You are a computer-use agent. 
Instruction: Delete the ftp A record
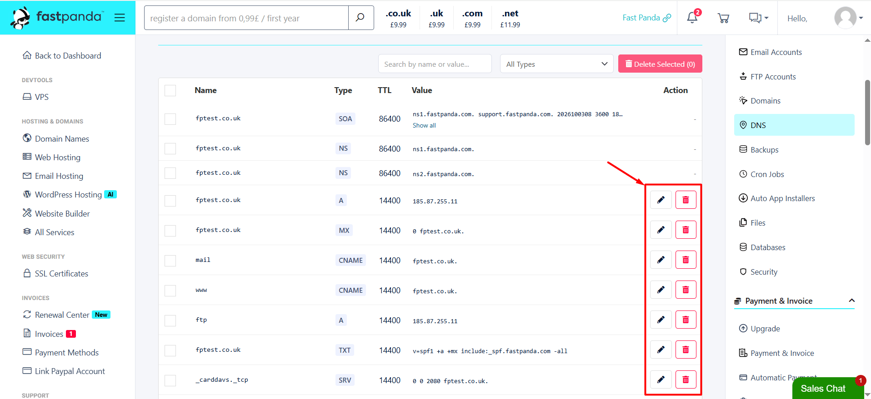pos(686,320)
